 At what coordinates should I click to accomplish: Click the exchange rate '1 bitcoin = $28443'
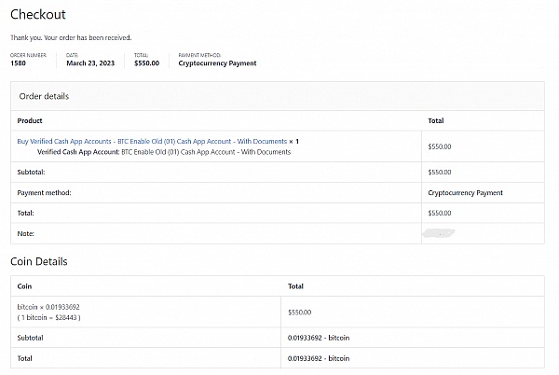click(x=48, y=317)
